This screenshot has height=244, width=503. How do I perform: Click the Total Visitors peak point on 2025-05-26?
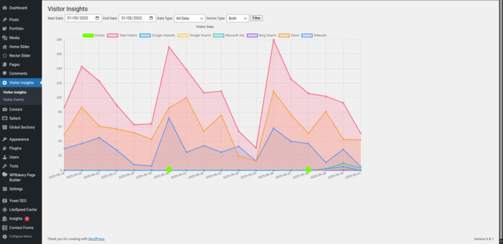[x=274, y=40]
